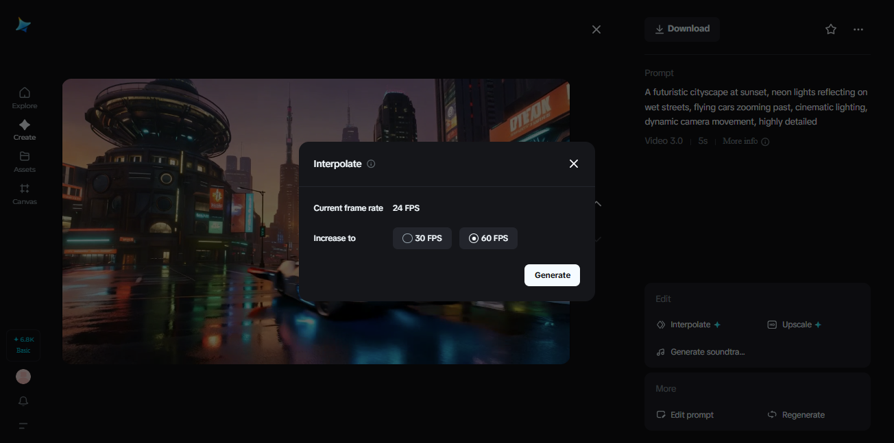Screen dimensions: 894x443
Task: Open the three-dot more options menu
Action: click(x=858, y=29)
